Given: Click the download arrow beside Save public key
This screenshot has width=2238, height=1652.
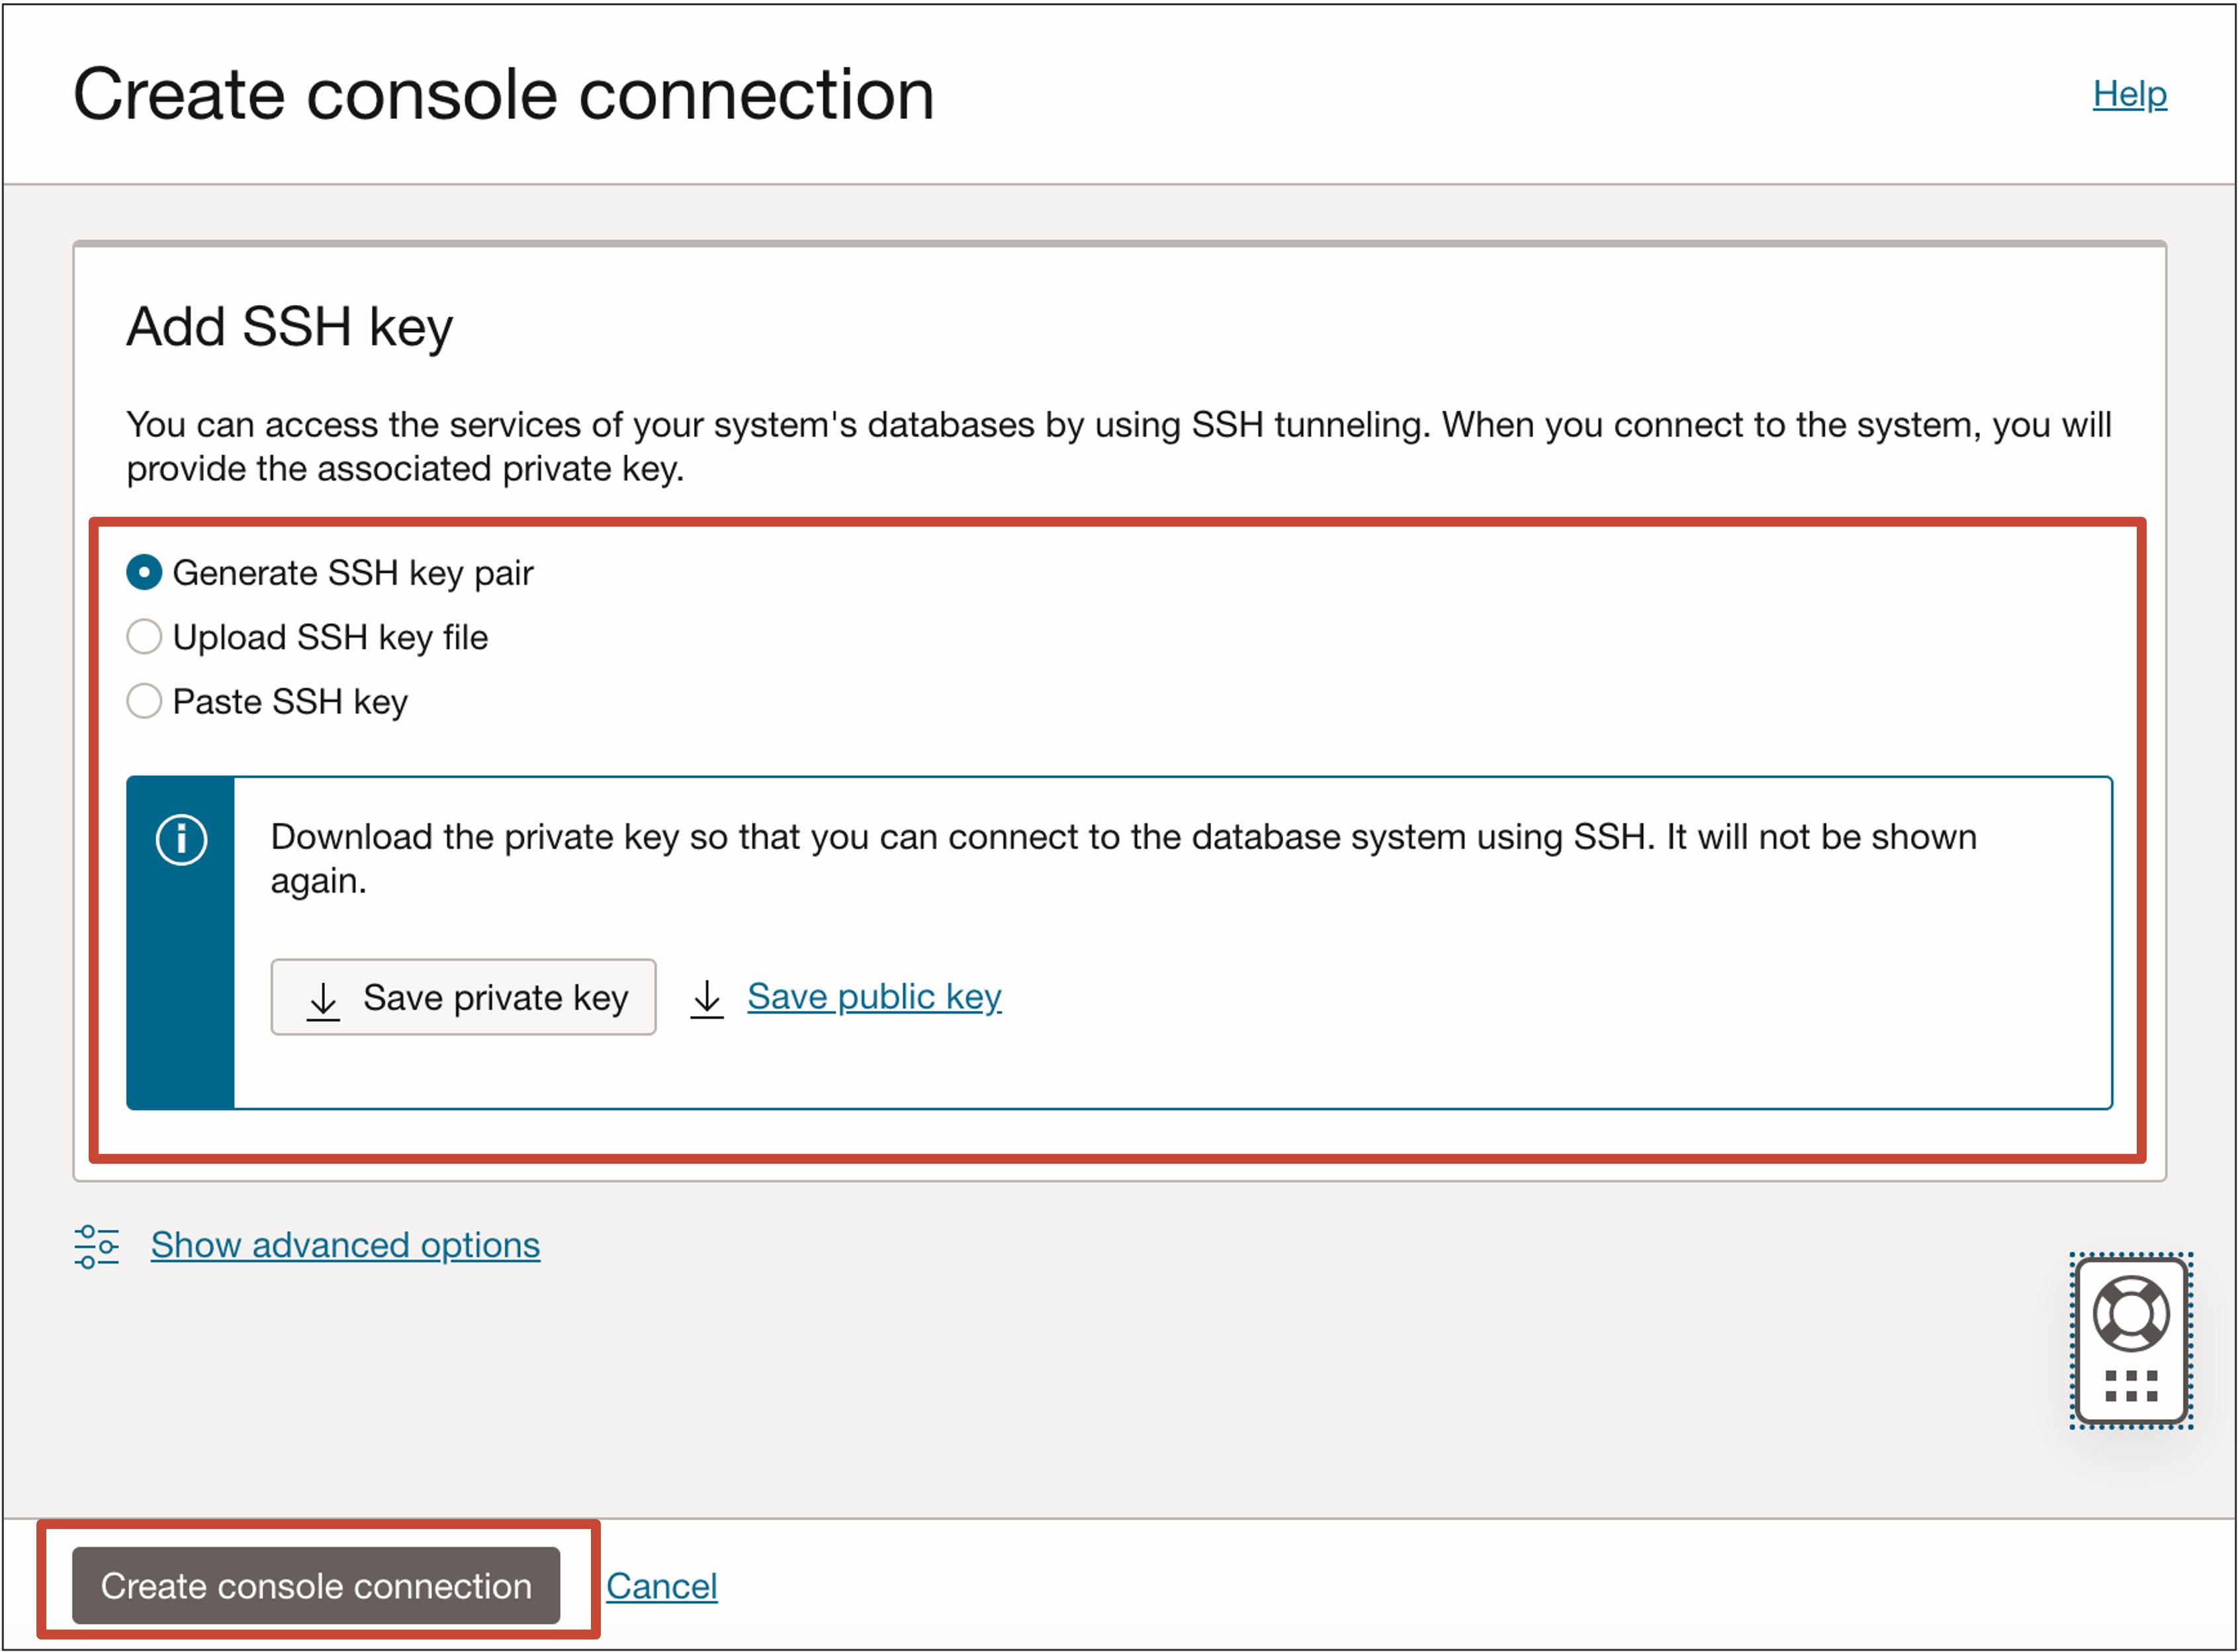Looking at the screenshot, I should point(707,997).
